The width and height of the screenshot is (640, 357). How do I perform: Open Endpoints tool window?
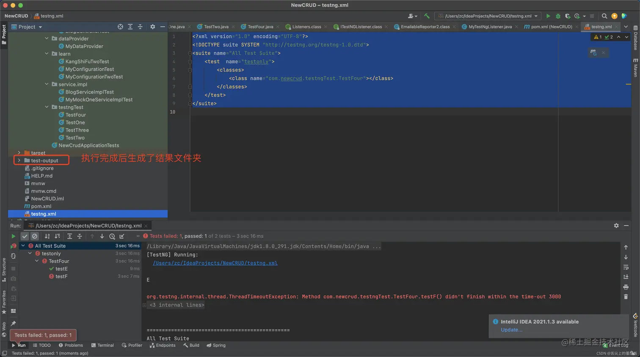[x=163, y=345]
